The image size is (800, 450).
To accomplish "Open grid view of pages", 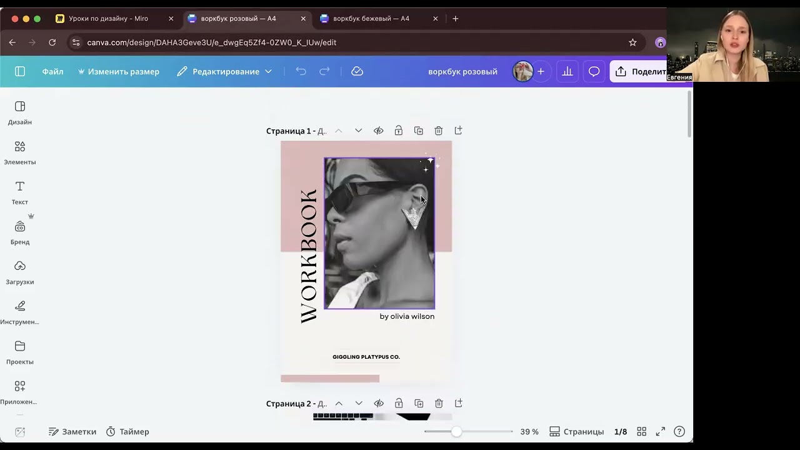I will [641, 432].
